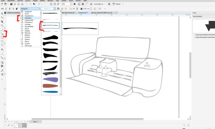Click the dark gray palette swatch
The height and width of the screenshot is (129, 215).
pos(25,125)
